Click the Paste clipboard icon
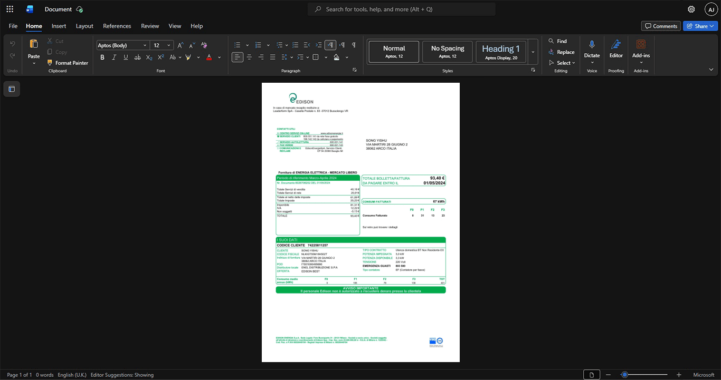Image resolution: width=721 pixels, height=380 pixels. [34, 44]
